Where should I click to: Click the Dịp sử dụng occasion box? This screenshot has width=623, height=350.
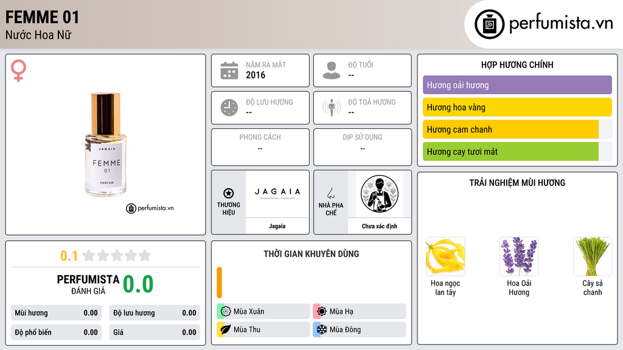pyautogui.click(x=363, y=147)
